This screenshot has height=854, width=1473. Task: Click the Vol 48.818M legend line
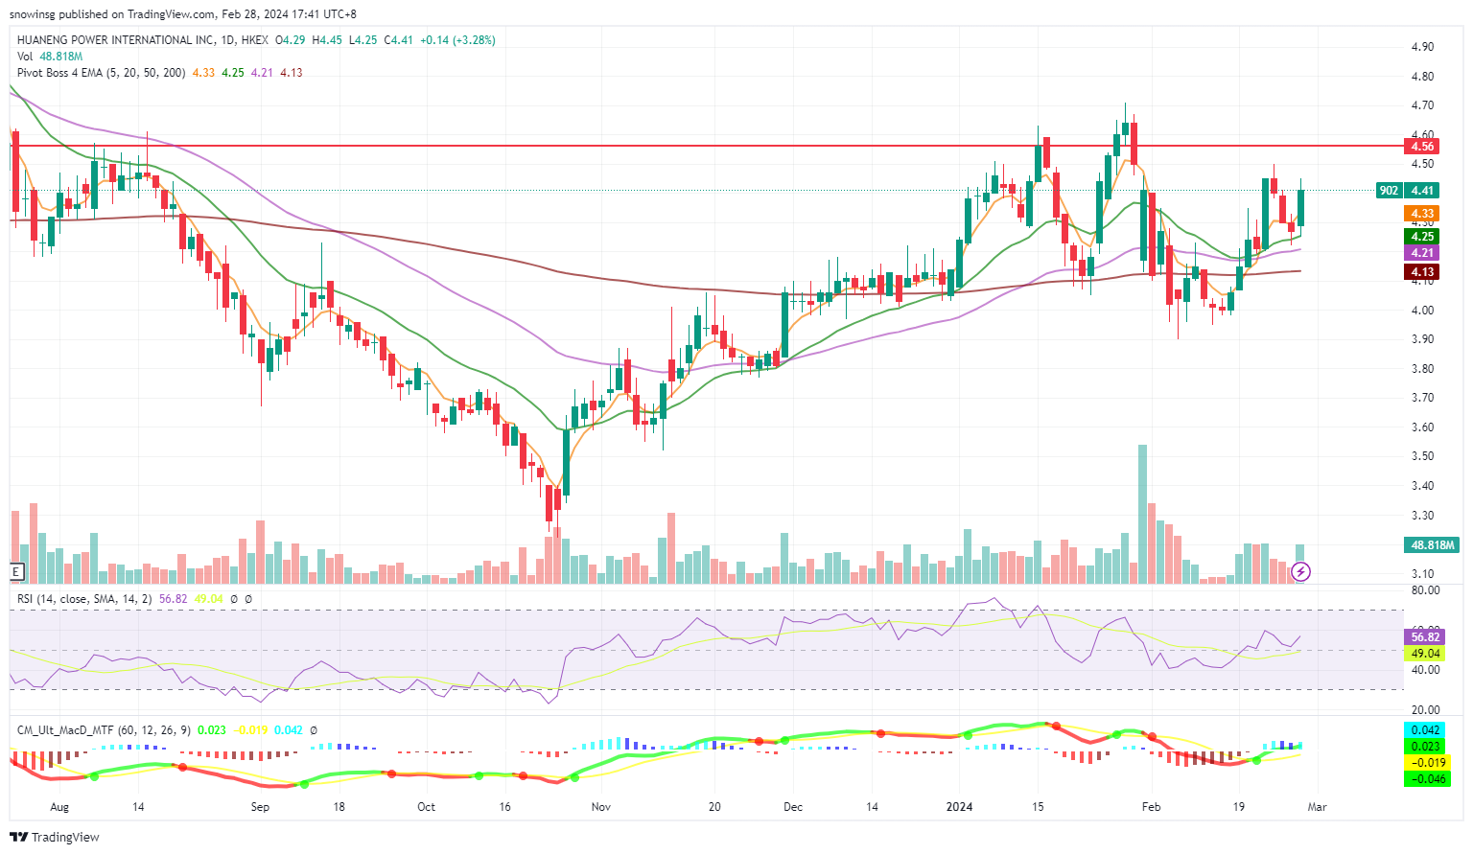click(x=50, y=57)
